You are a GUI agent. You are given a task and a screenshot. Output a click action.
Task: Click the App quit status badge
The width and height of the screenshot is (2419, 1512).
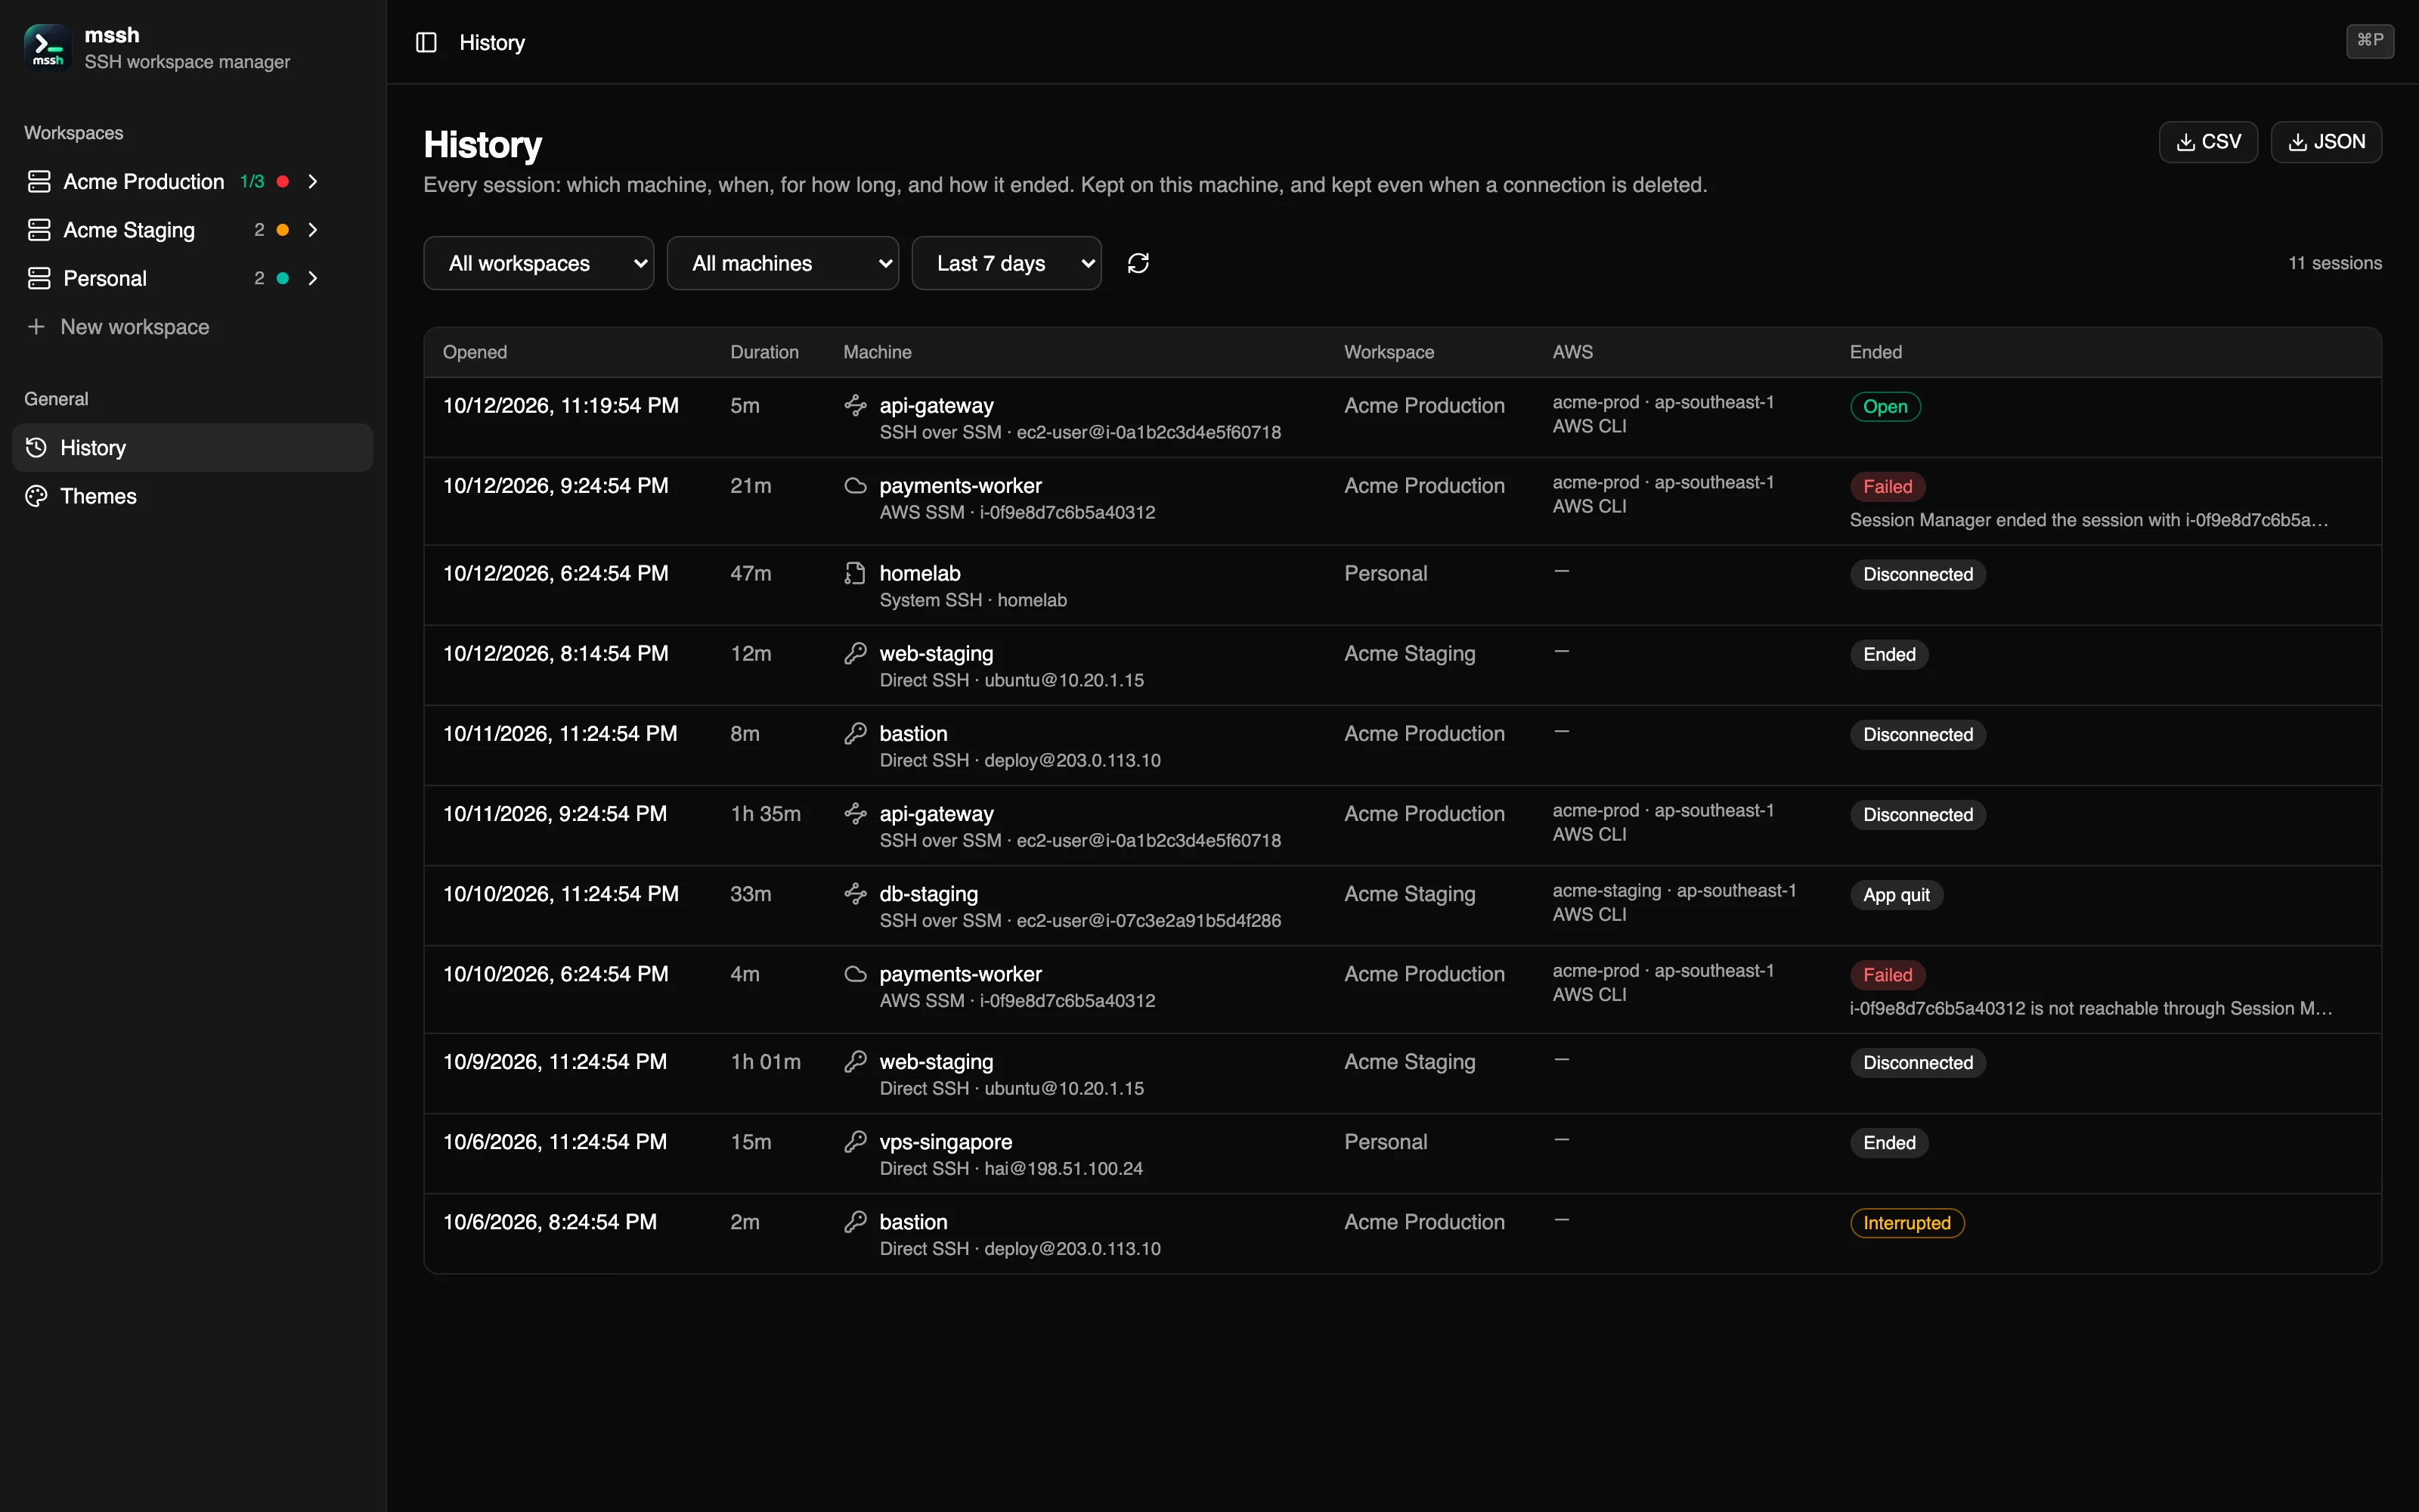click(1895, 895)
